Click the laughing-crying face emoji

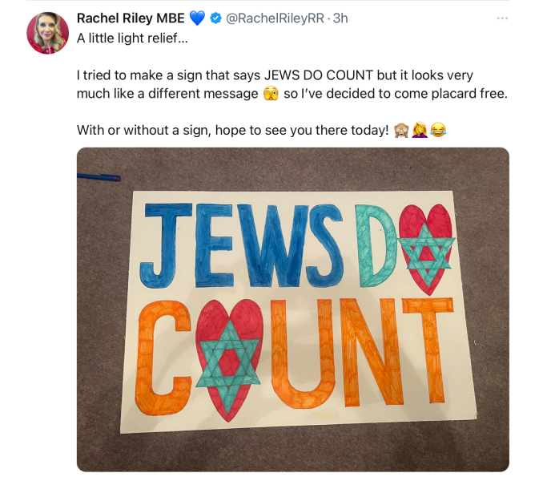pos(437,130)
